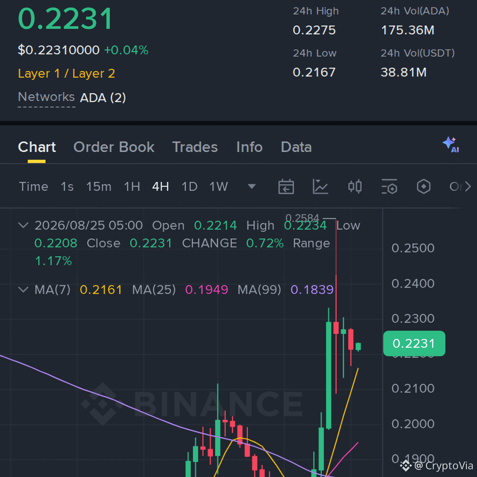Click the 24h High value 0.2275
This screenshot has width=477, height=477.
[x=314, y=30]
